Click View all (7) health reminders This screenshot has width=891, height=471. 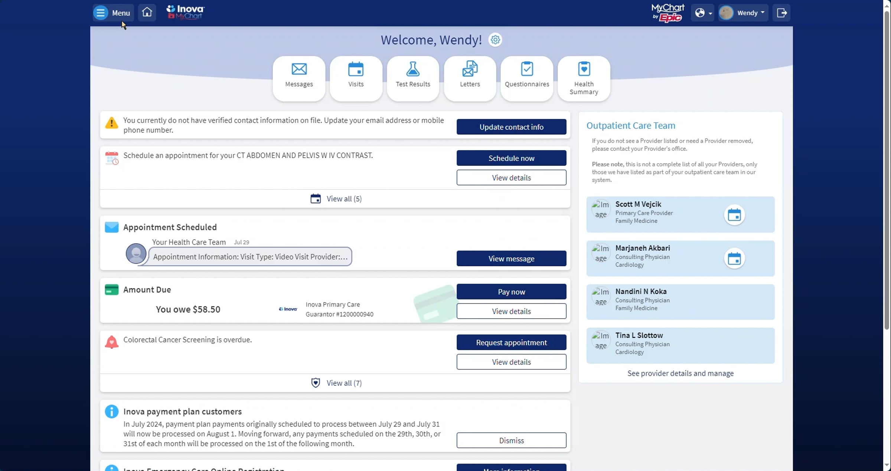(x=336, y=383)
